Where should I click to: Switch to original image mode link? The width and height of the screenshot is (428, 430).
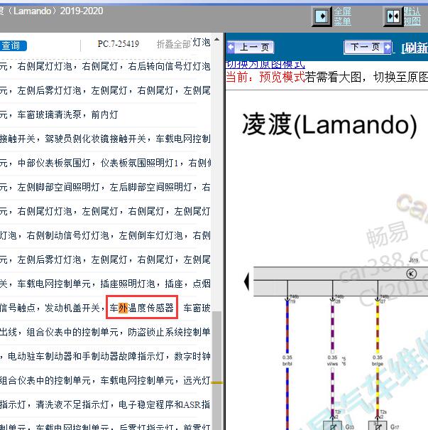coord(265,65)
